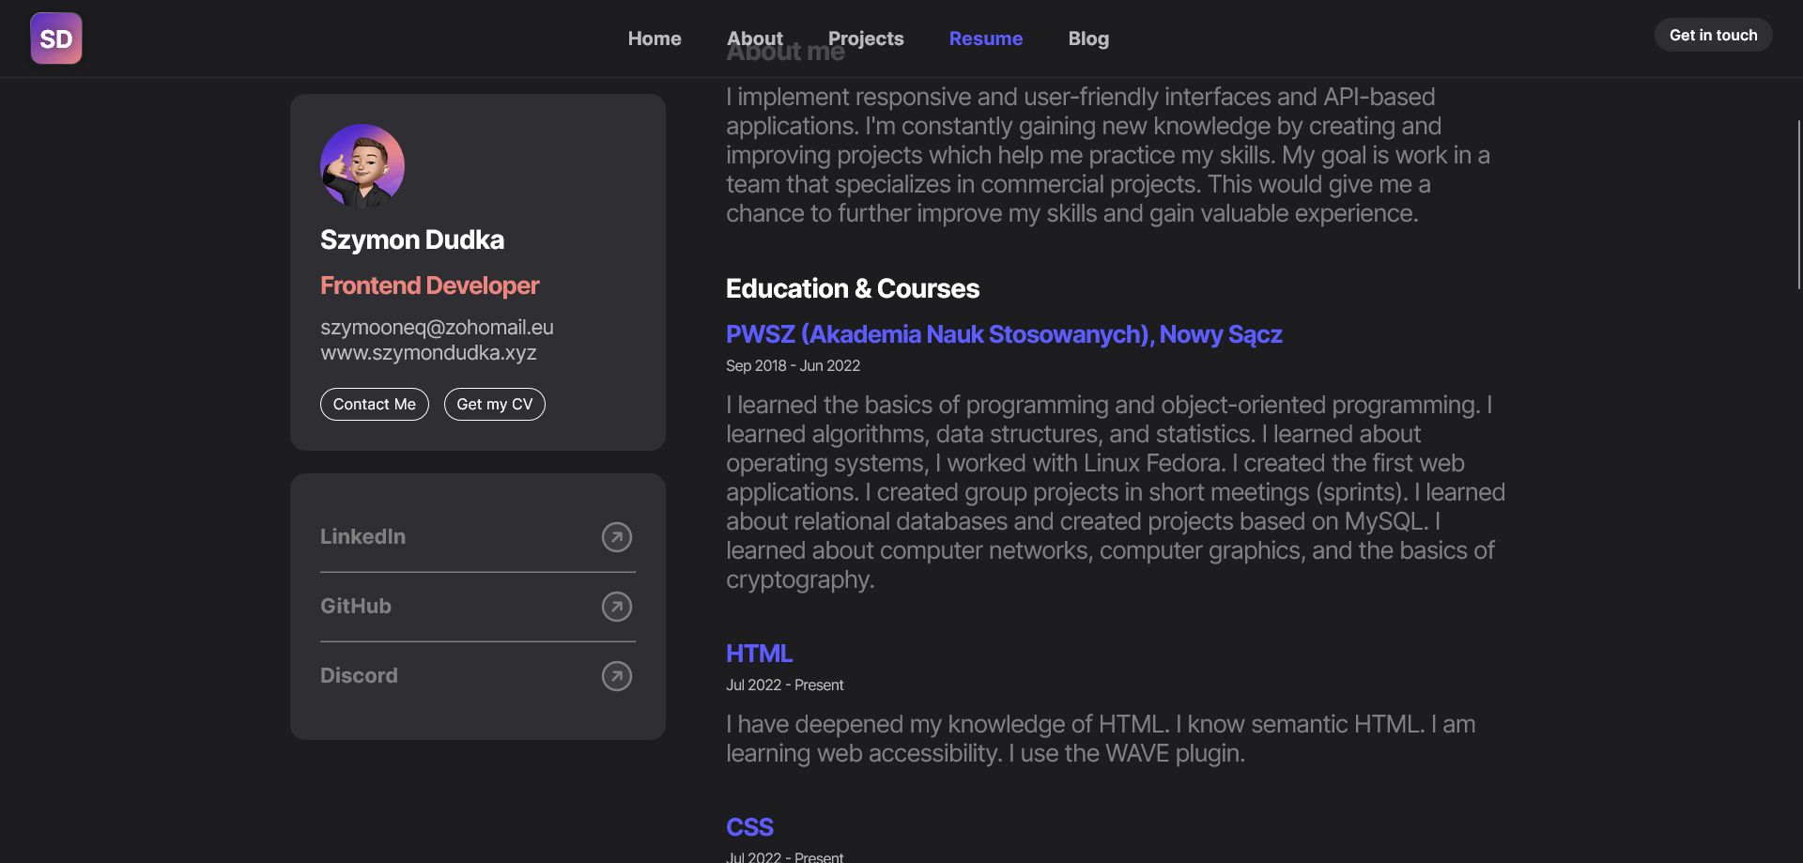1803x863 pixels.
Task: Open Discord via its arrow icon
Action: point(616,675)
